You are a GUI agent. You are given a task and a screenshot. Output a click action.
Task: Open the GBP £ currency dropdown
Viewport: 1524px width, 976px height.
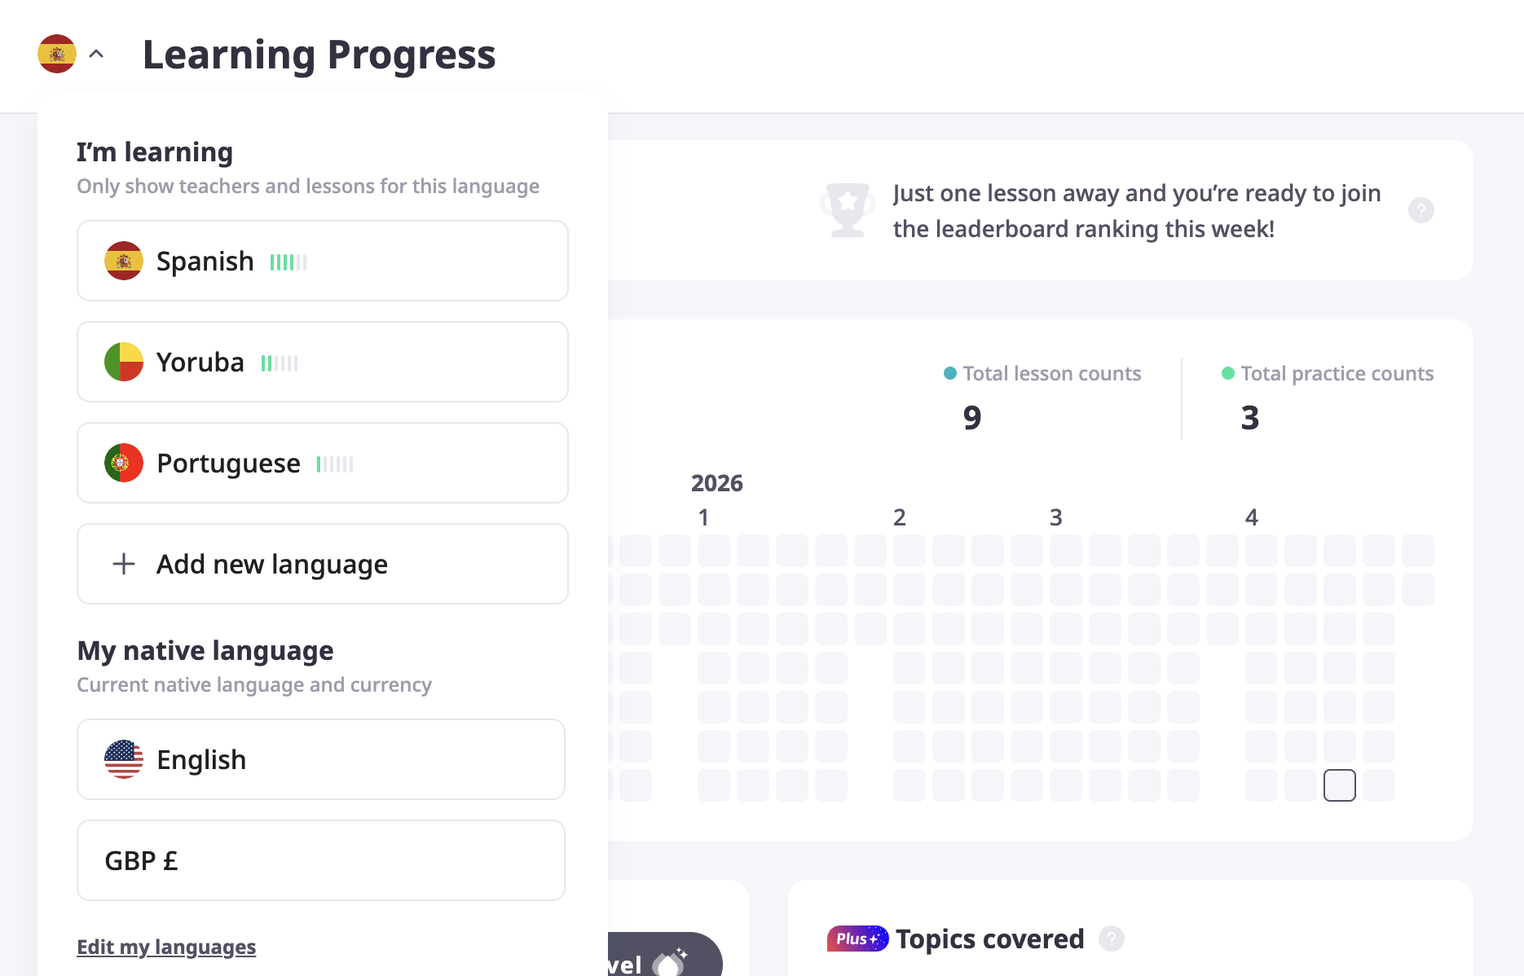(x=320, y=860)
